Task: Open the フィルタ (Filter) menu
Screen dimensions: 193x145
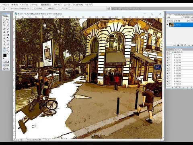Action: pyautogui.click(x=57, y=4)
